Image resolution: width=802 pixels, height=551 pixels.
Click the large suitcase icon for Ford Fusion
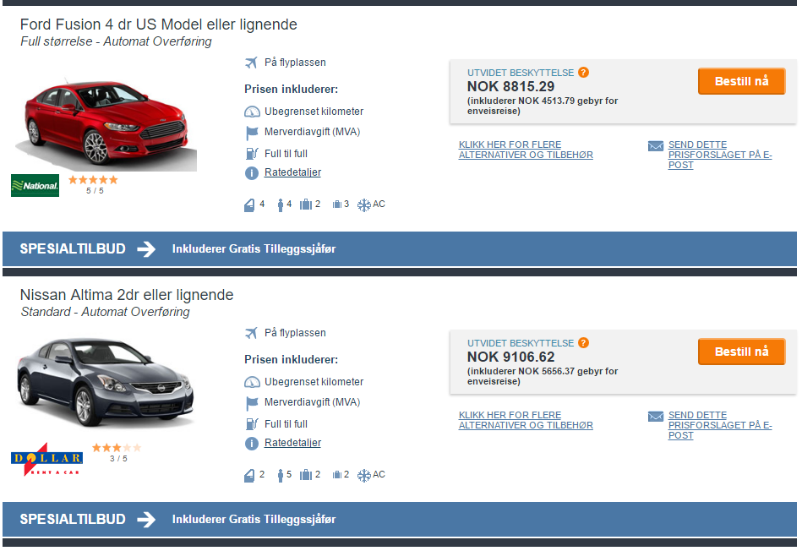coord(306,205)
